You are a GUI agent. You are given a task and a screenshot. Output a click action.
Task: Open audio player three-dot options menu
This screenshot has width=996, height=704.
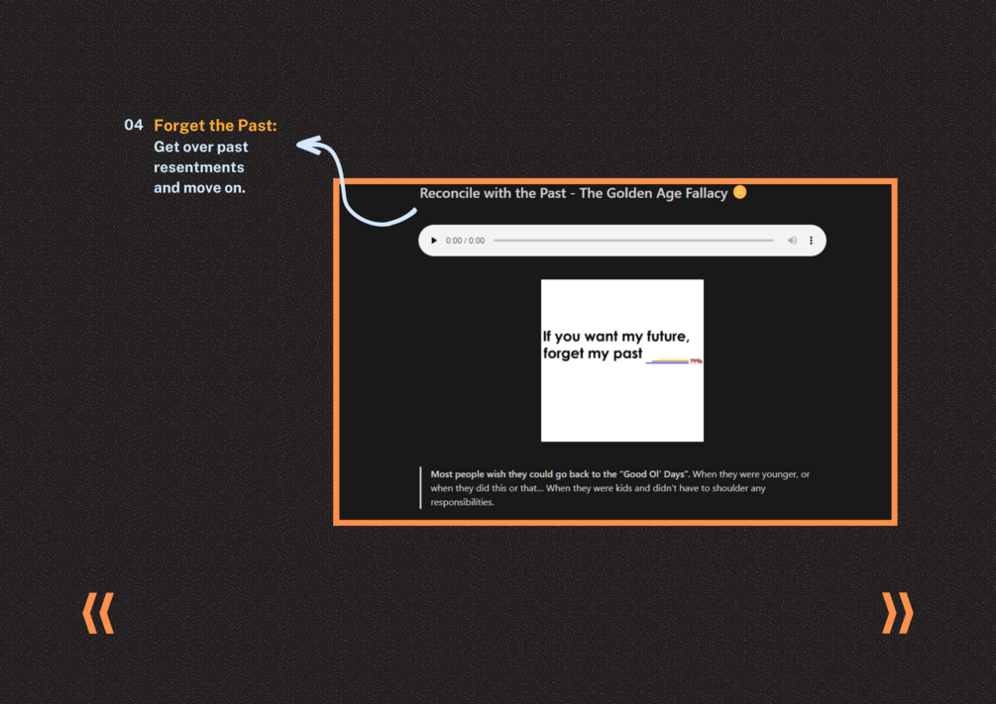(x=811, y=241)
